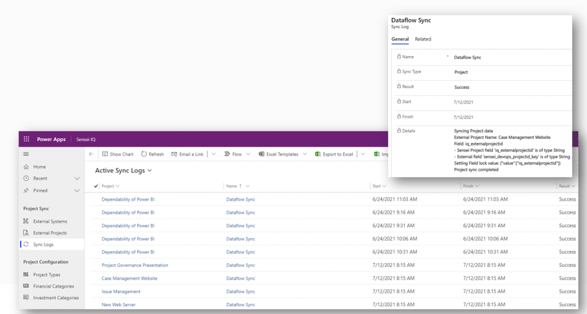Collapse the sidebar with the hamburger icon

(26, 154)
